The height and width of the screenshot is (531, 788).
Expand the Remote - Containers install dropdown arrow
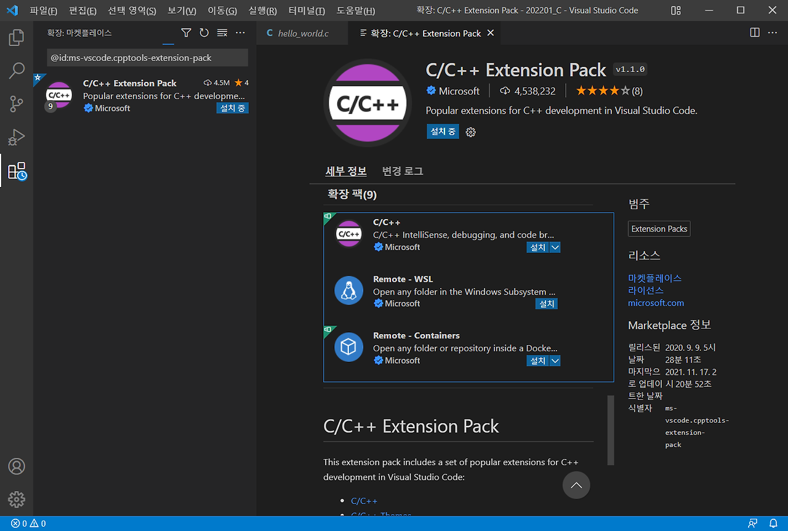[x=555, y=361]
